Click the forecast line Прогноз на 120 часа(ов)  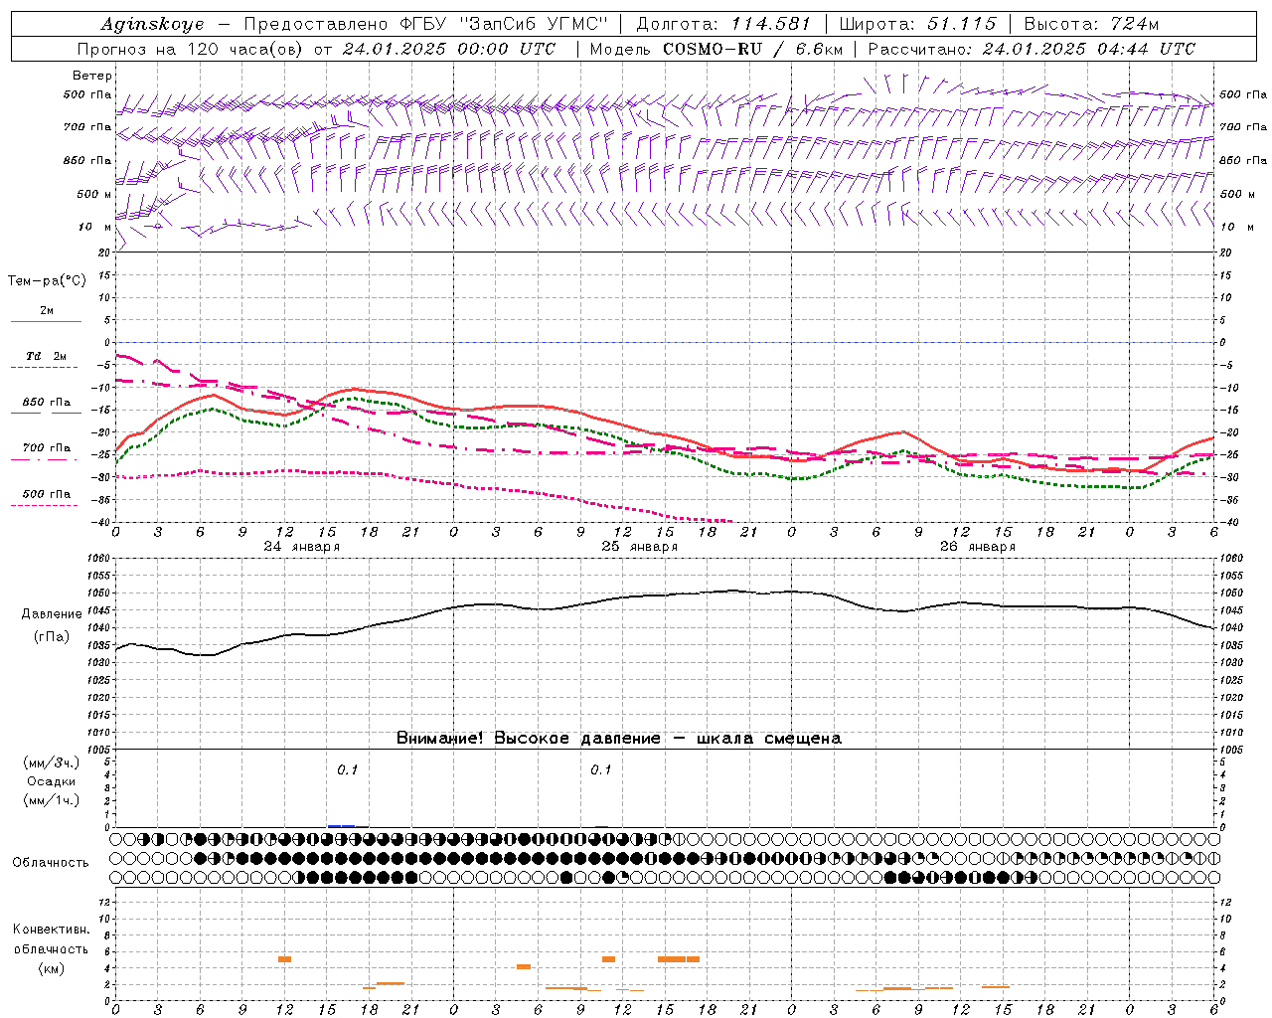[x=191, y=49]
